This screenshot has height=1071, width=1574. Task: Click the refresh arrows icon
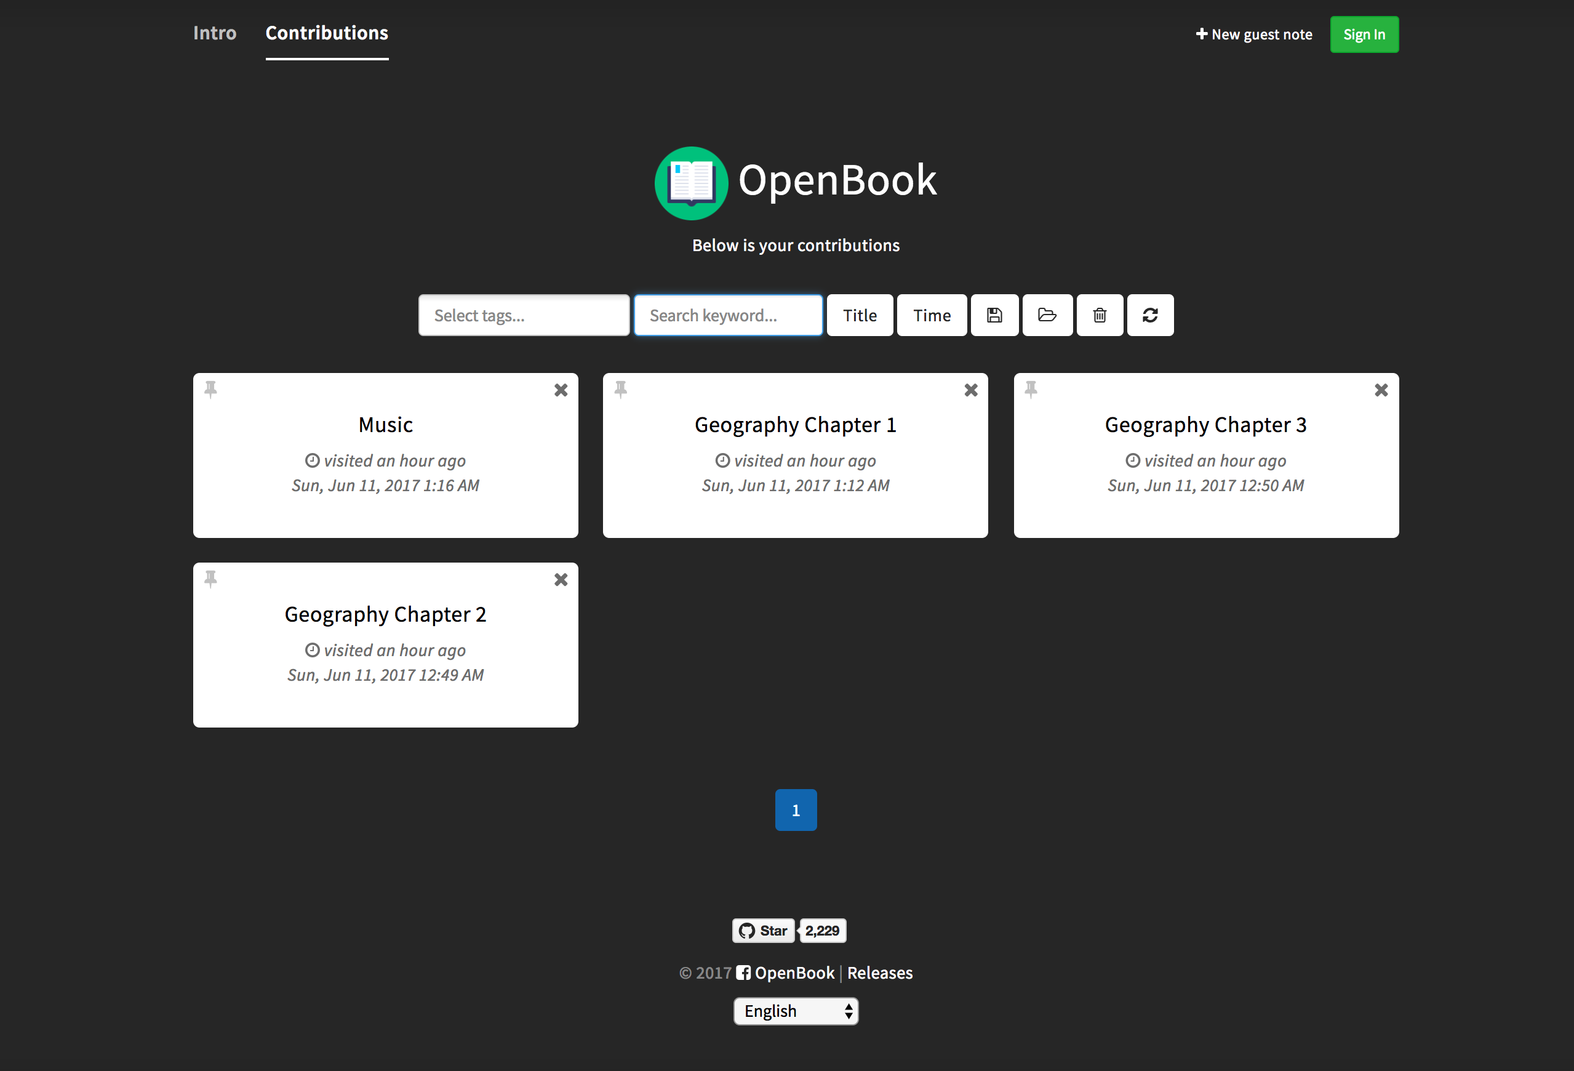coord(1150,315)
